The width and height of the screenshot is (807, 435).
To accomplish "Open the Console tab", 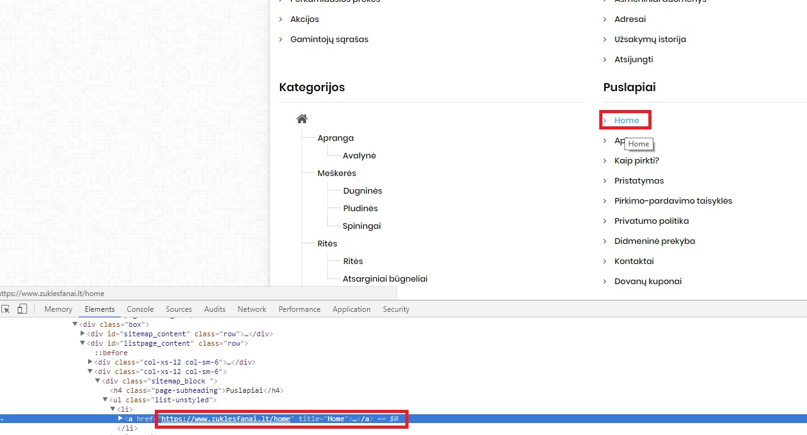I will 140,309.
